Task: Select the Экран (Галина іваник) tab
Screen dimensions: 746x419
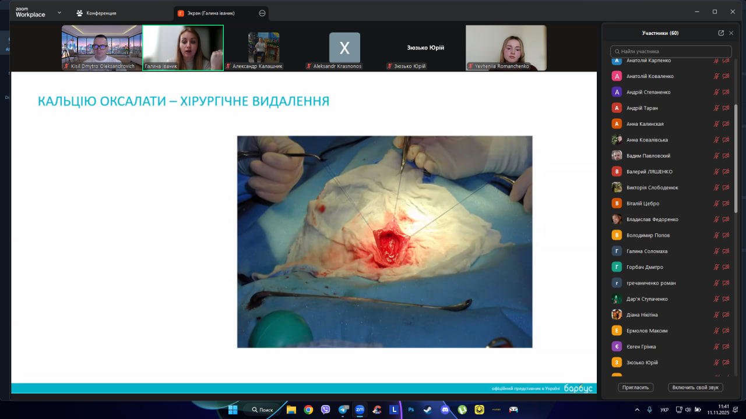Action: point(210,13)
